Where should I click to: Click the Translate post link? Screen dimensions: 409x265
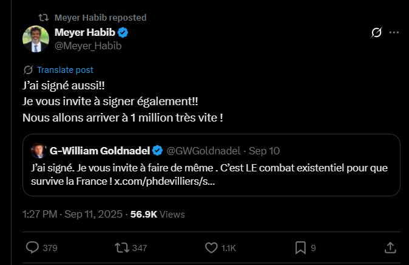pos(64,70)
